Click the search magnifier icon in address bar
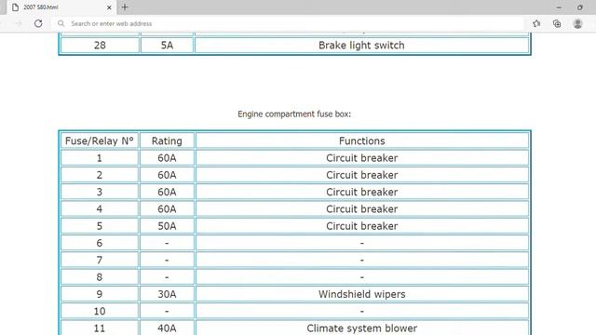This screenshot has height=335, width=596. pyautogui.click(x=61, y=23)
